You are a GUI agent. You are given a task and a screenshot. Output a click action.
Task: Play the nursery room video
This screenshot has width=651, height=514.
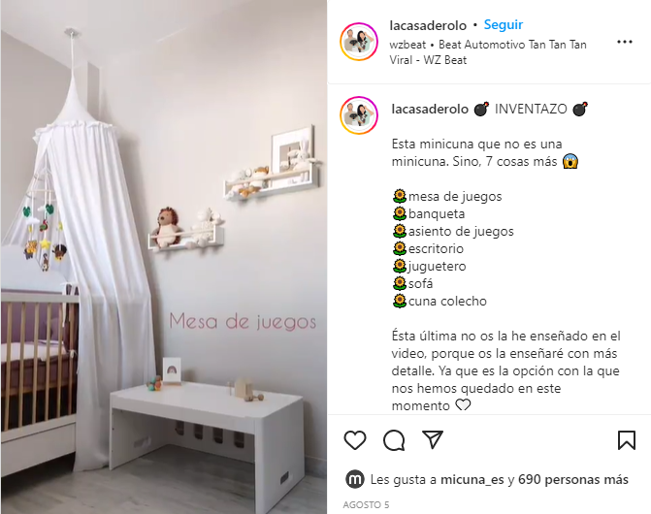(x=164, y=257)
